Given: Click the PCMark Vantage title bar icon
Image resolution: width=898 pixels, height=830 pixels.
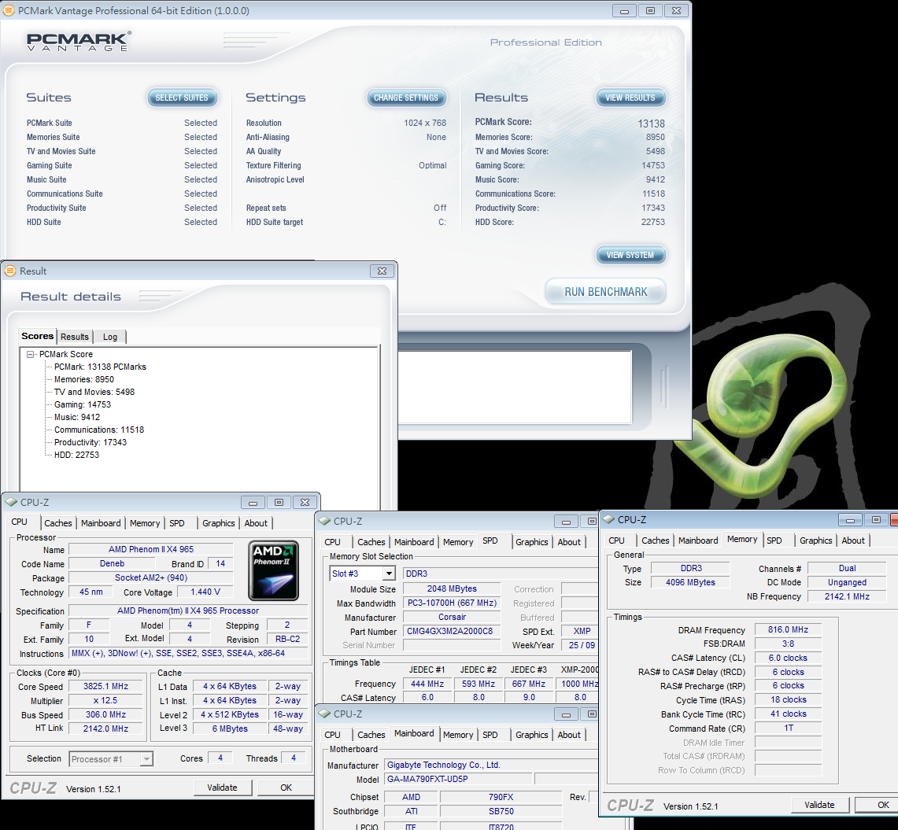Looking at the screenshot, I should (x=9, y=10).
